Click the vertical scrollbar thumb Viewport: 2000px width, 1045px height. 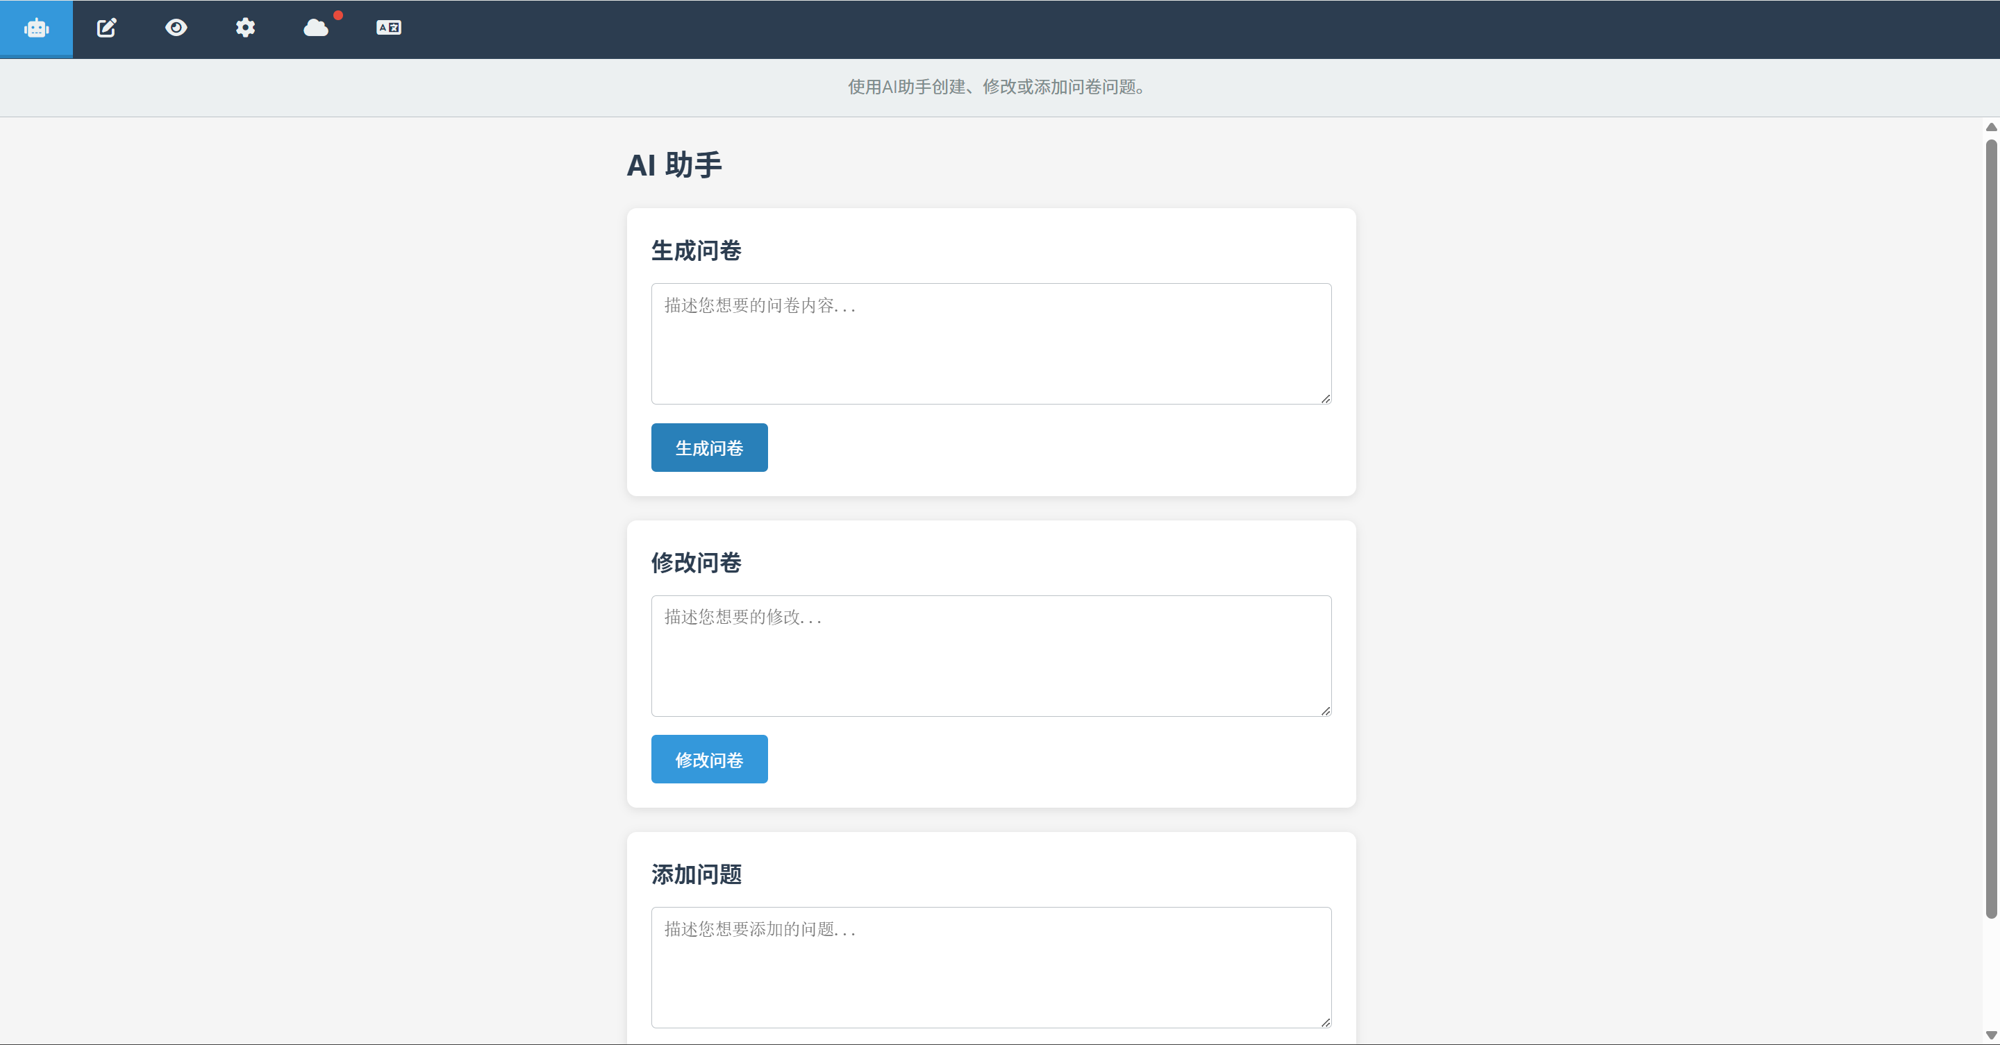1991,527
